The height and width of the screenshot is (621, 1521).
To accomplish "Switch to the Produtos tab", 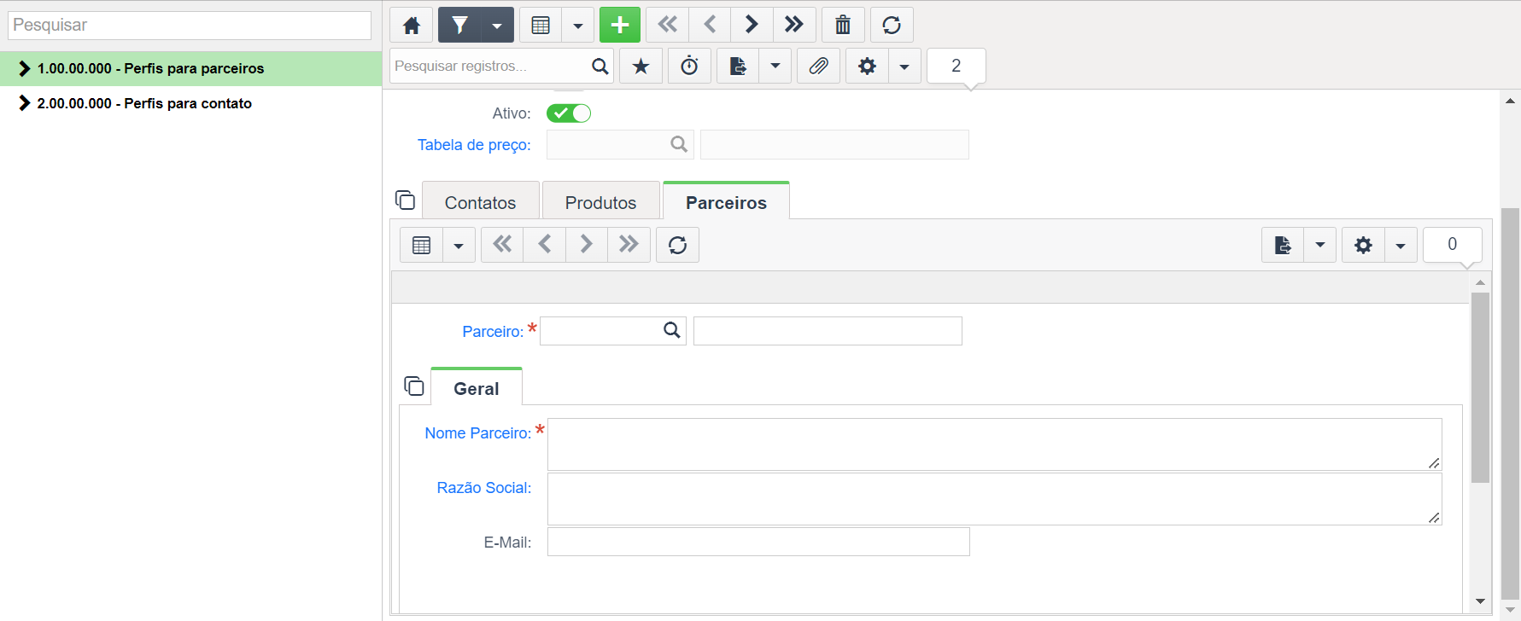I will tap(600, 202).
